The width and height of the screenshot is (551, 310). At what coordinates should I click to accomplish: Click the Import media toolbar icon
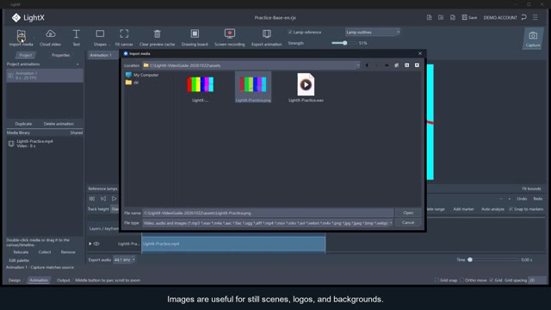pyautogui.click(x=21, y=34)
